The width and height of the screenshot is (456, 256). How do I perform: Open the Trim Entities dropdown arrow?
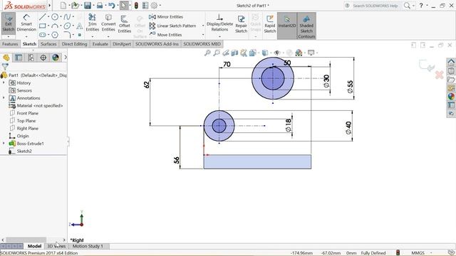[92, 36]
